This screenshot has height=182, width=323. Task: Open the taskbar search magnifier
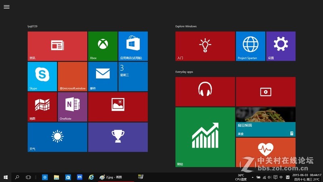pyautogui.click(x=17, y=177)
